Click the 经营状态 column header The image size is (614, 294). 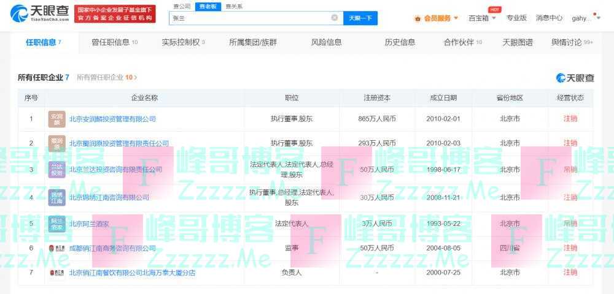(570, 98)
